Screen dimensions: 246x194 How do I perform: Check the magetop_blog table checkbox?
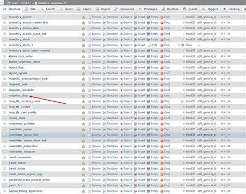click(x=5, y=95)
